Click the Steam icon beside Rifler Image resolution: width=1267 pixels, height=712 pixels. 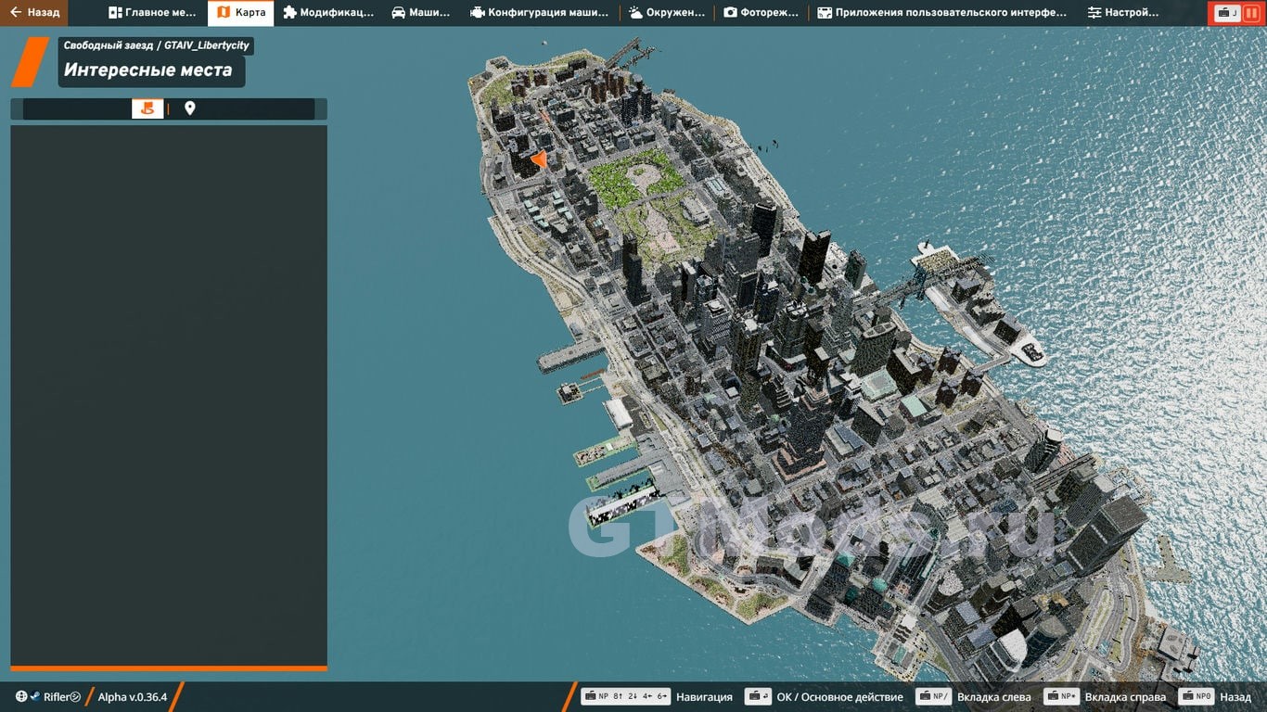click(35, 697)
